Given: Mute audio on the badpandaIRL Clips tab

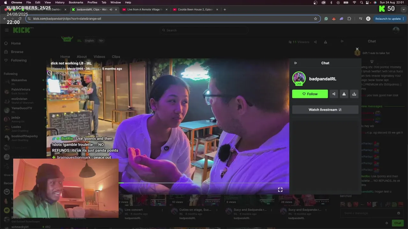Looking at the screenshot, I should 111,10.
